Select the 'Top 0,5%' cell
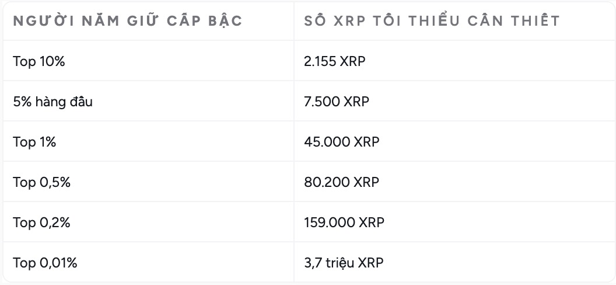Viewport: 616px width, 285px height. coord(41,182)
